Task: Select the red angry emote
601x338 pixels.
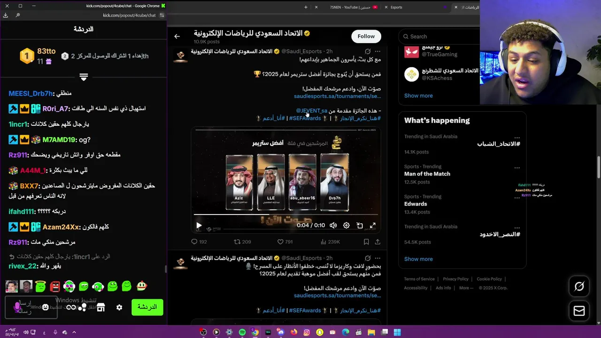Action: [x=55, y=286]
